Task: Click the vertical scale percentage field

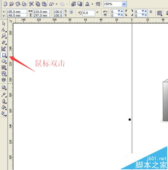Action: pyautogui.click(x=58, y=15)
